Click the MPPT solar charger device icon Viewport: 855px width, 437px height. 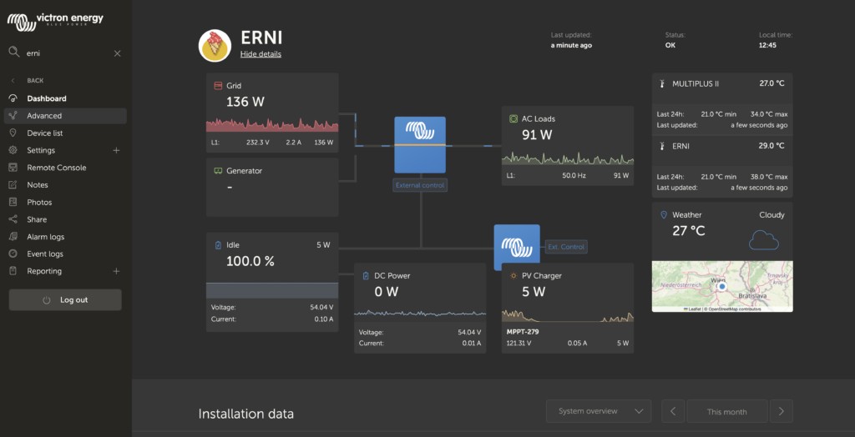pos(517,248)
